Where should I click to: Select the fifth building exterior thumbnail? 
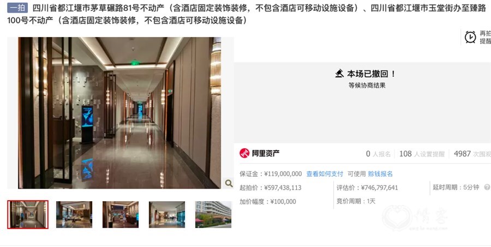click(213, 214)
